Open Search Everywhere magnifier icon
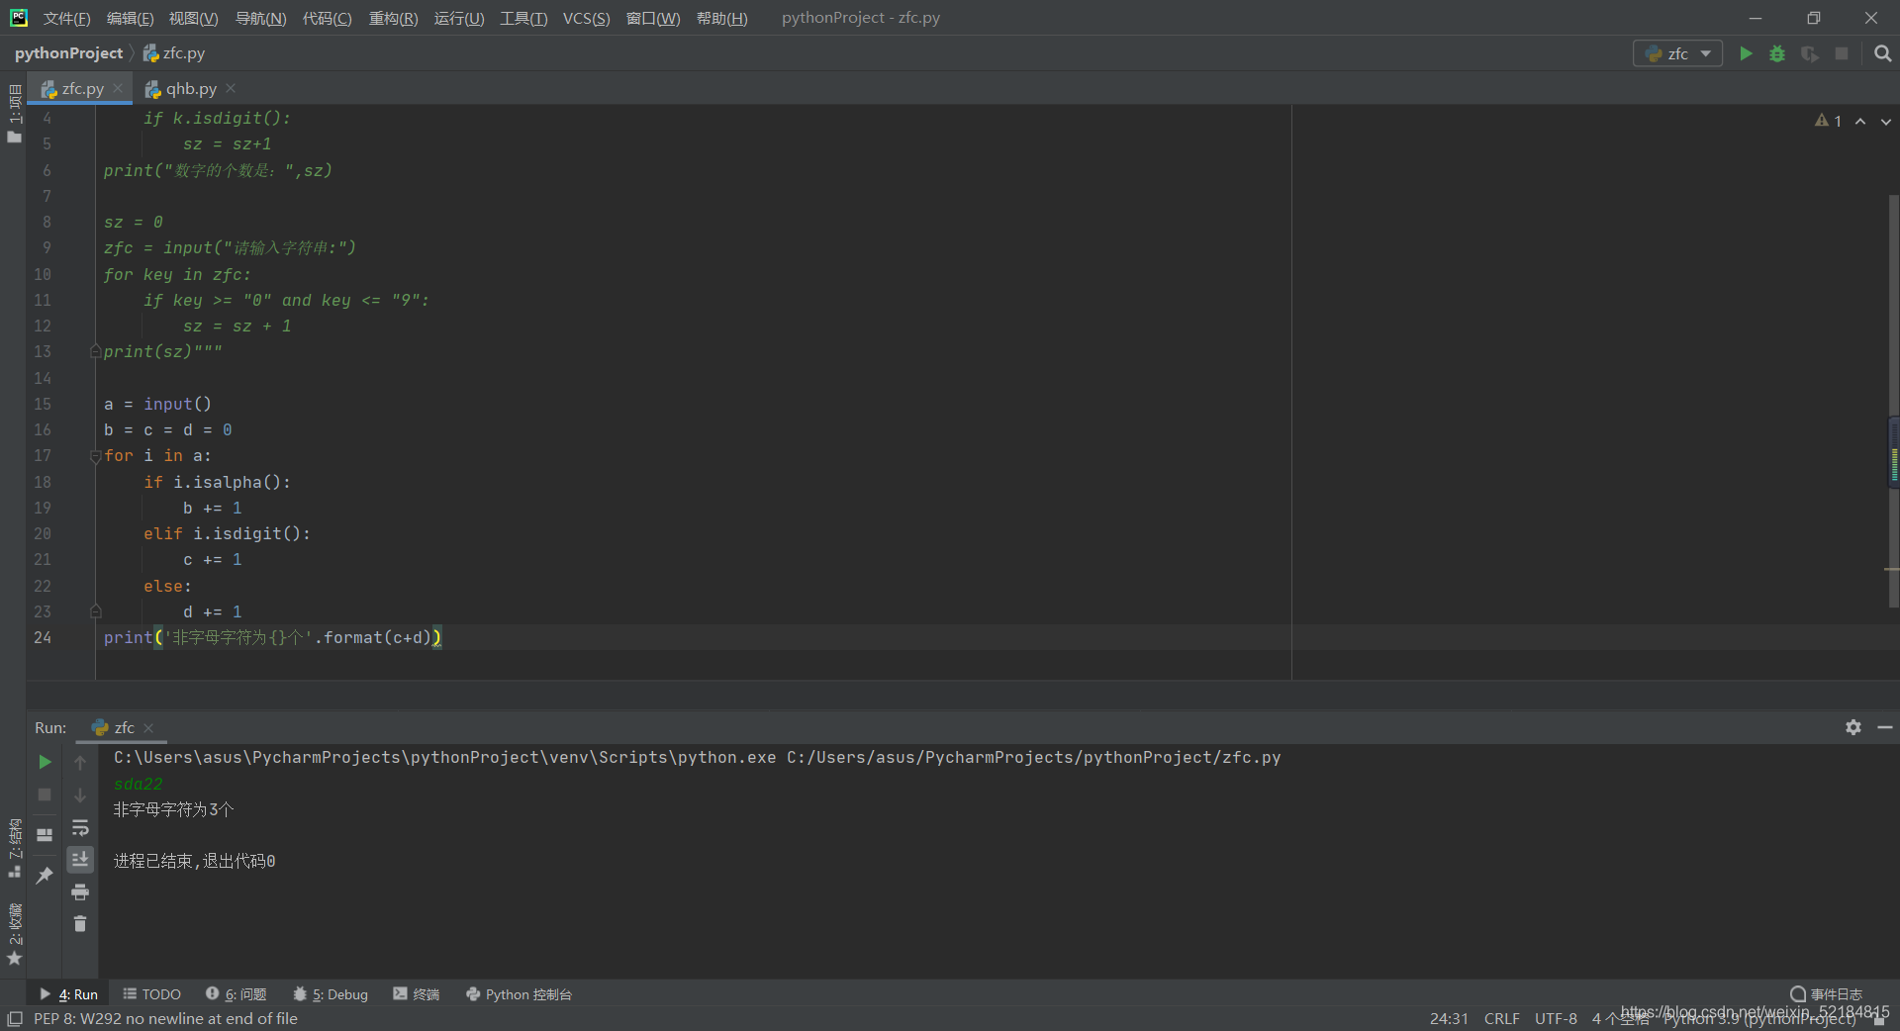Image resolution: width=1900 pixels, height=1031 pixels. click(x=1882, y=53)
